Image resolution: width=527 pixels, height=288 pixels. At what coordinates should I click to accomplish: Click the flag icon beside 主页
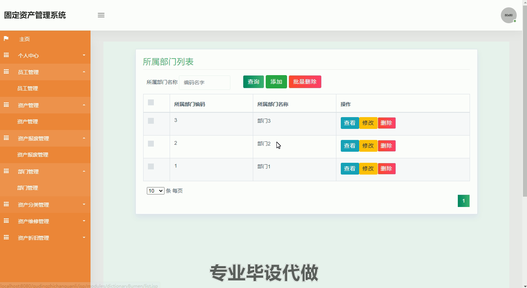(6, 38)
